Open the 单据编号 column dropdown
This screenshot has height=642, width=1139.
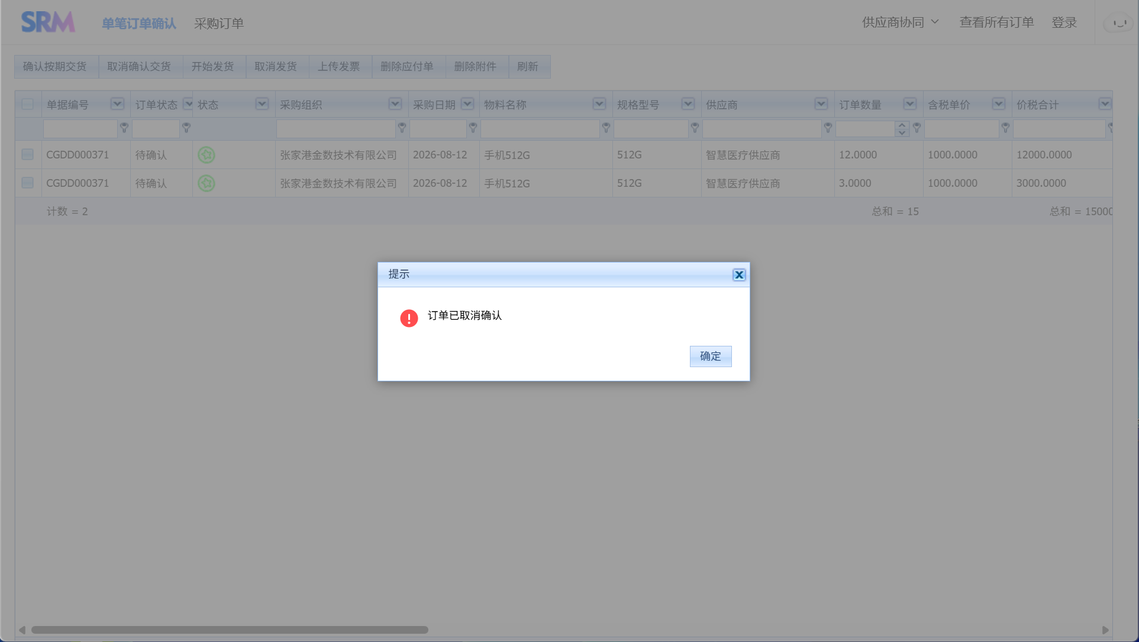point(117,104)
